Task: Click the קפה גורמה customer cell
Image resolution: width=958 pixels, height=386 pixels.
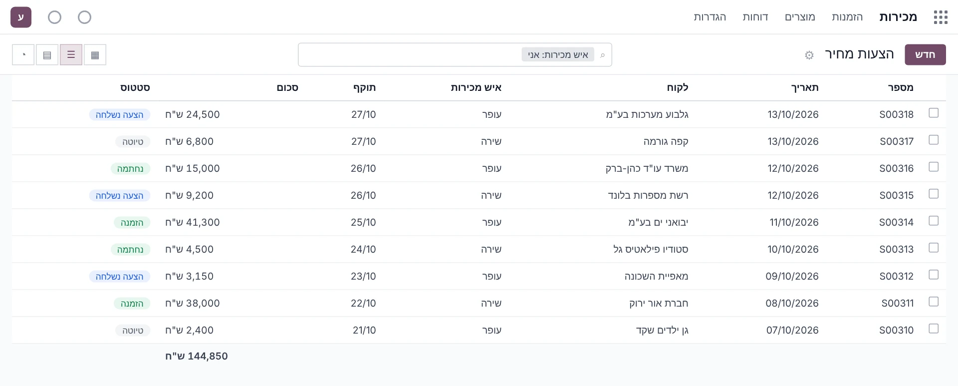Action: click(x=666, y=141)
